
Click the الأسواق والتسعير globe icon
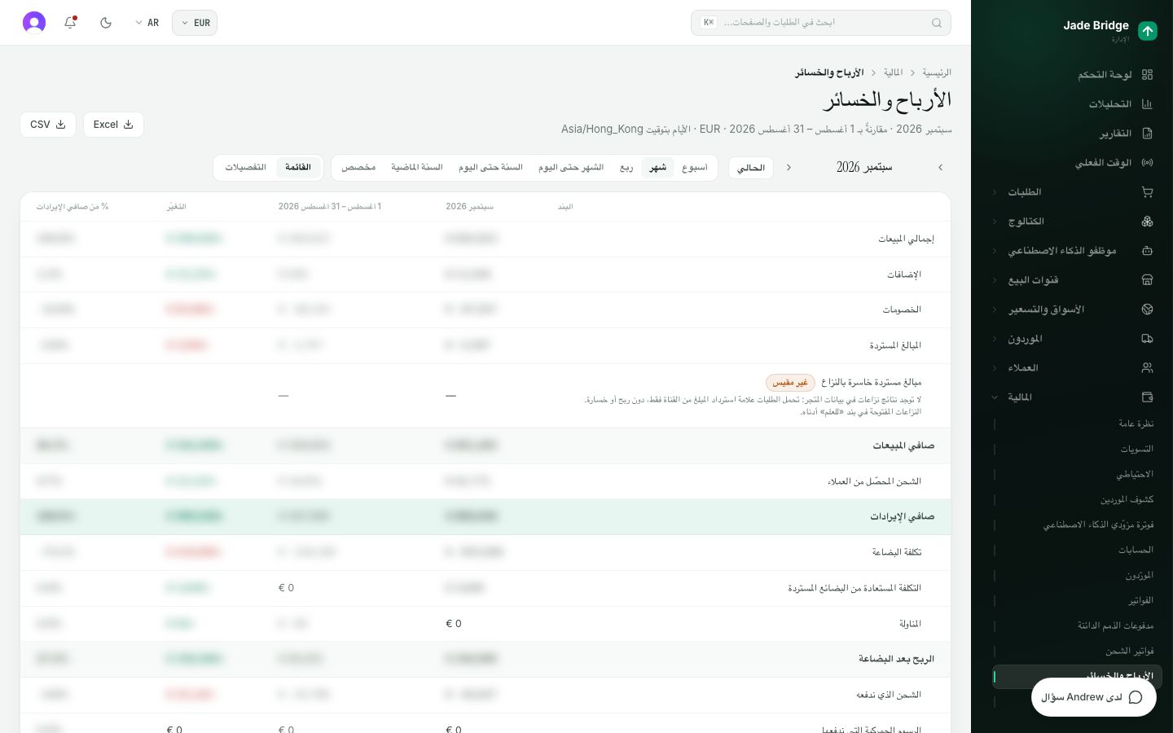pyautogui.click(x=1148, y=309)
